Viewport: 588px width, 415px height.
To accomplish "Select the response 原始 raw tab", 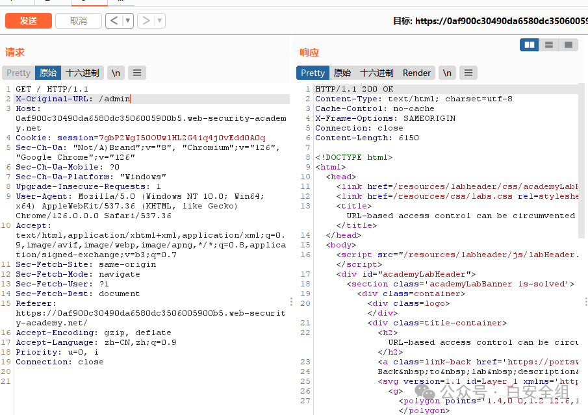I will tap(342, 73).
